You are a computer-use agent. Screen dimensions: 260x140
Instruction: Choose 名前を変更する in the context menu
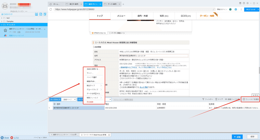pyautogui.click(x=94, y=69)
